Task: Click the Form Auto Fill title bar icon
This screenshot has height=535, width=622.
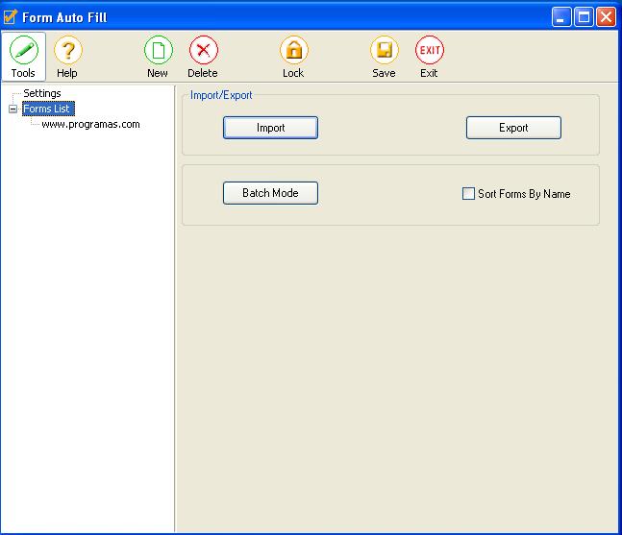Action: pos(10,17)
